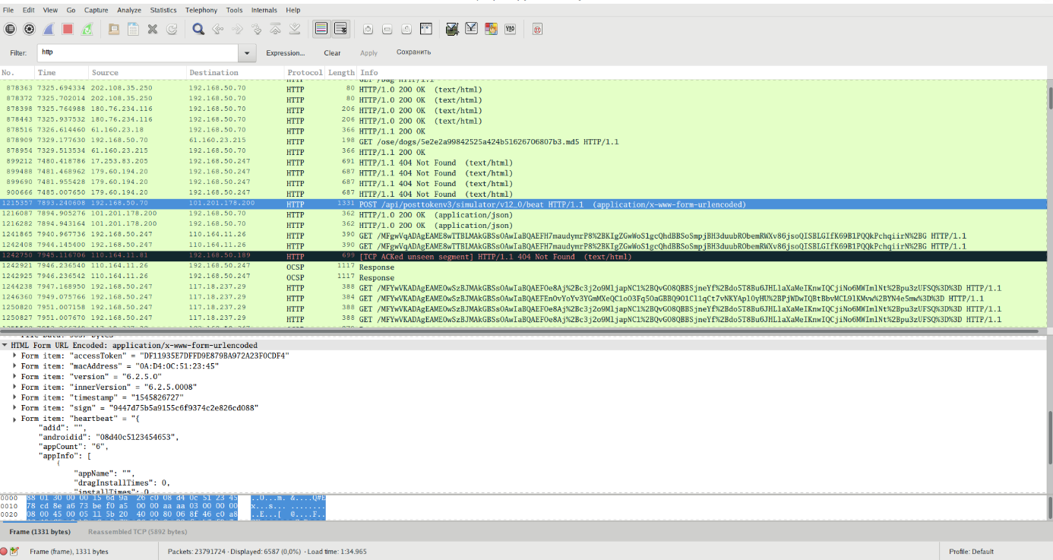Open the filter history dropdown arrow
The height and width of the screenshot is (560, 1053).
[x=247, y=53]
